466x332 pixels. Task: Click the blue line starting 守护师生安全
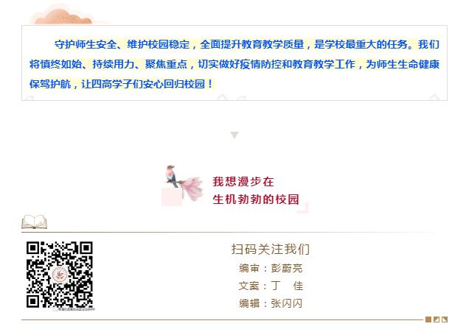[x=247, y=44]
